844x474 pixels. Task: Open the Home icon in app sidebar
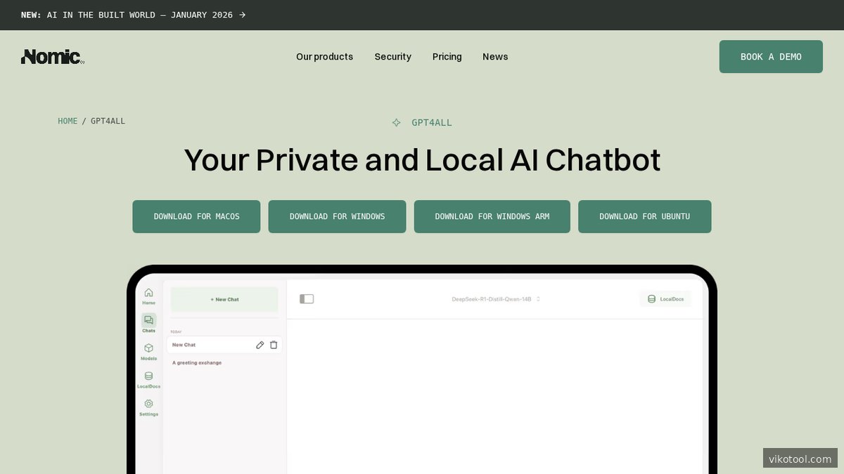(148, 294)
